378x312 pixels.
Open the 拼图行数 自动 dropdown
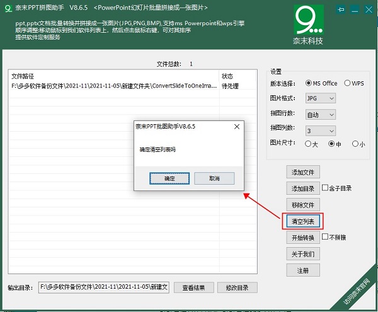pos(321,115)
